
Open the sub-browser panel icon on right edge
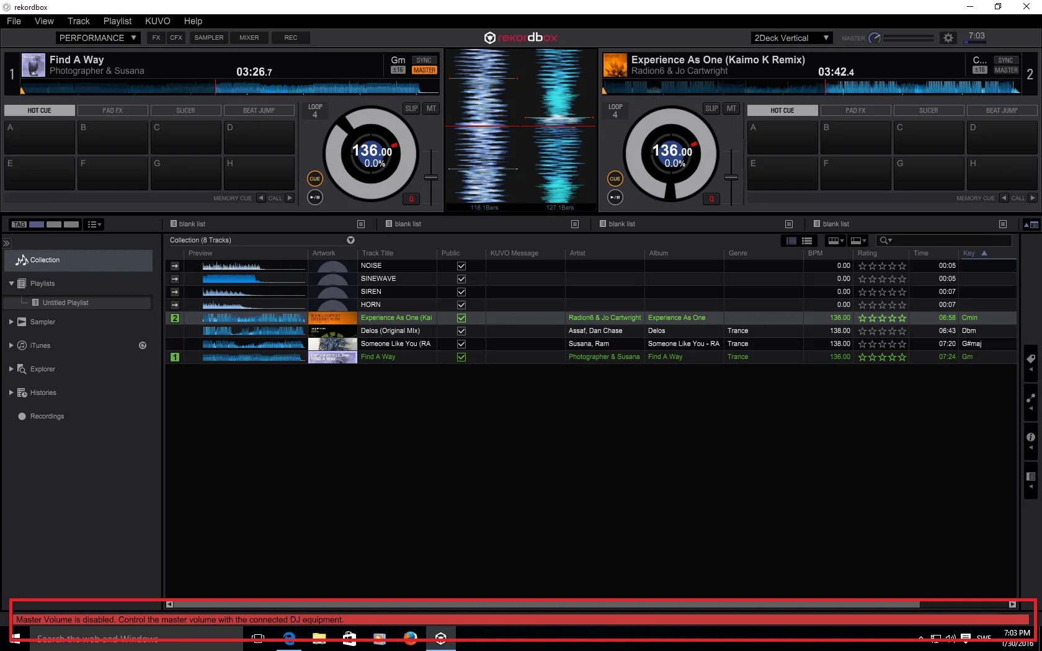(x=1031, y=477)
